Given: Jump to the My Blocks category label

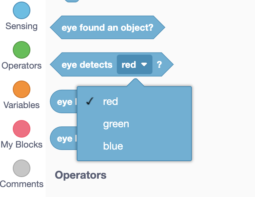Looking at the screenshot, I should tap(22, 144).
